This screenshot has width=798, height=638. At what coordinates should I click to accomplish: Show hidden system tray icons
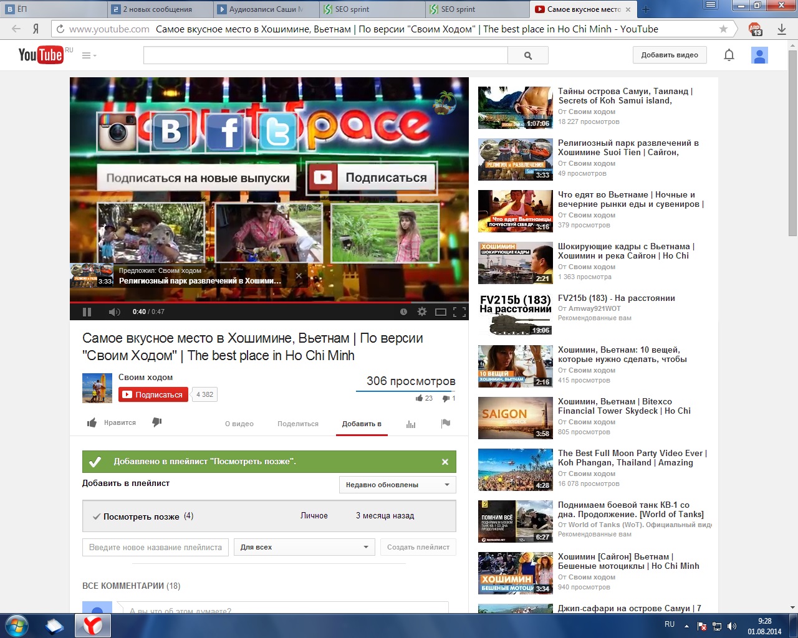point(686,626)
